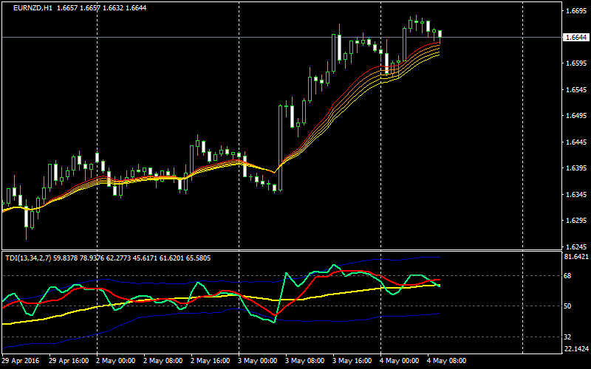Click the 2 May 16:00 time label

(210, 361)
